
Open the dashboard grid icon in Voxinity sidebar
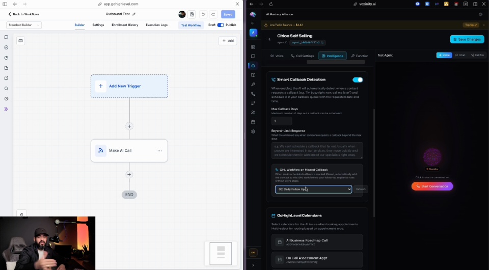[x=253, y=47]
